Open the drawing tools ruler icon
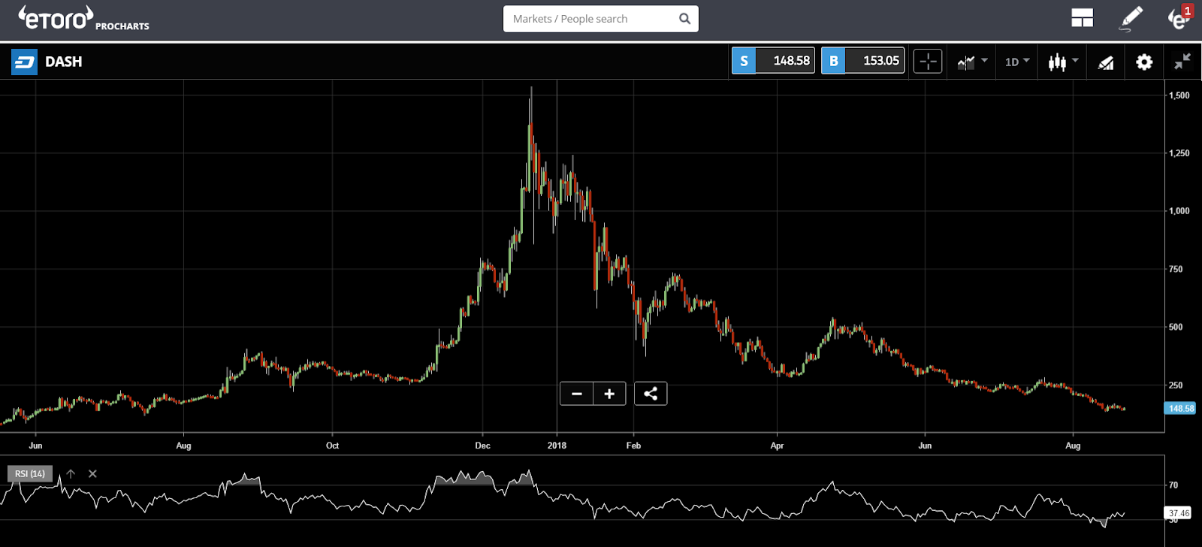 (1105, 62)
